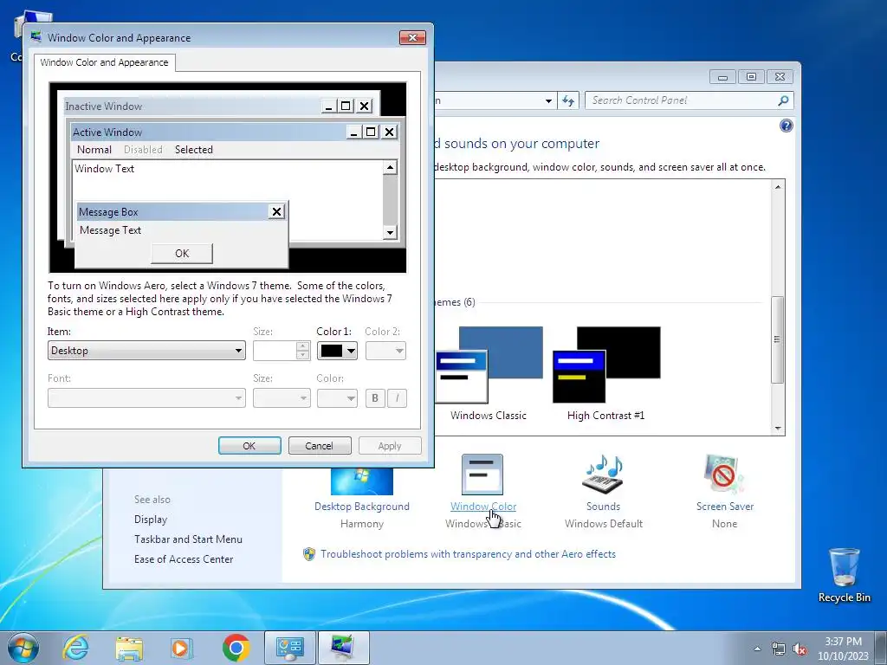Open the font Size dropdown
Viewport: 887px width, 665px height.
(x=282, y=398)
